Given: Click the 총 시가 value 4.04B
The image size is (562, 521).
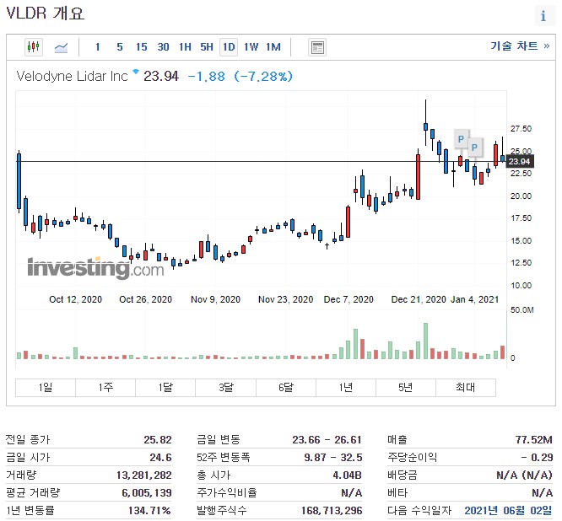Looking at the screenshot, I should point(348,475).
